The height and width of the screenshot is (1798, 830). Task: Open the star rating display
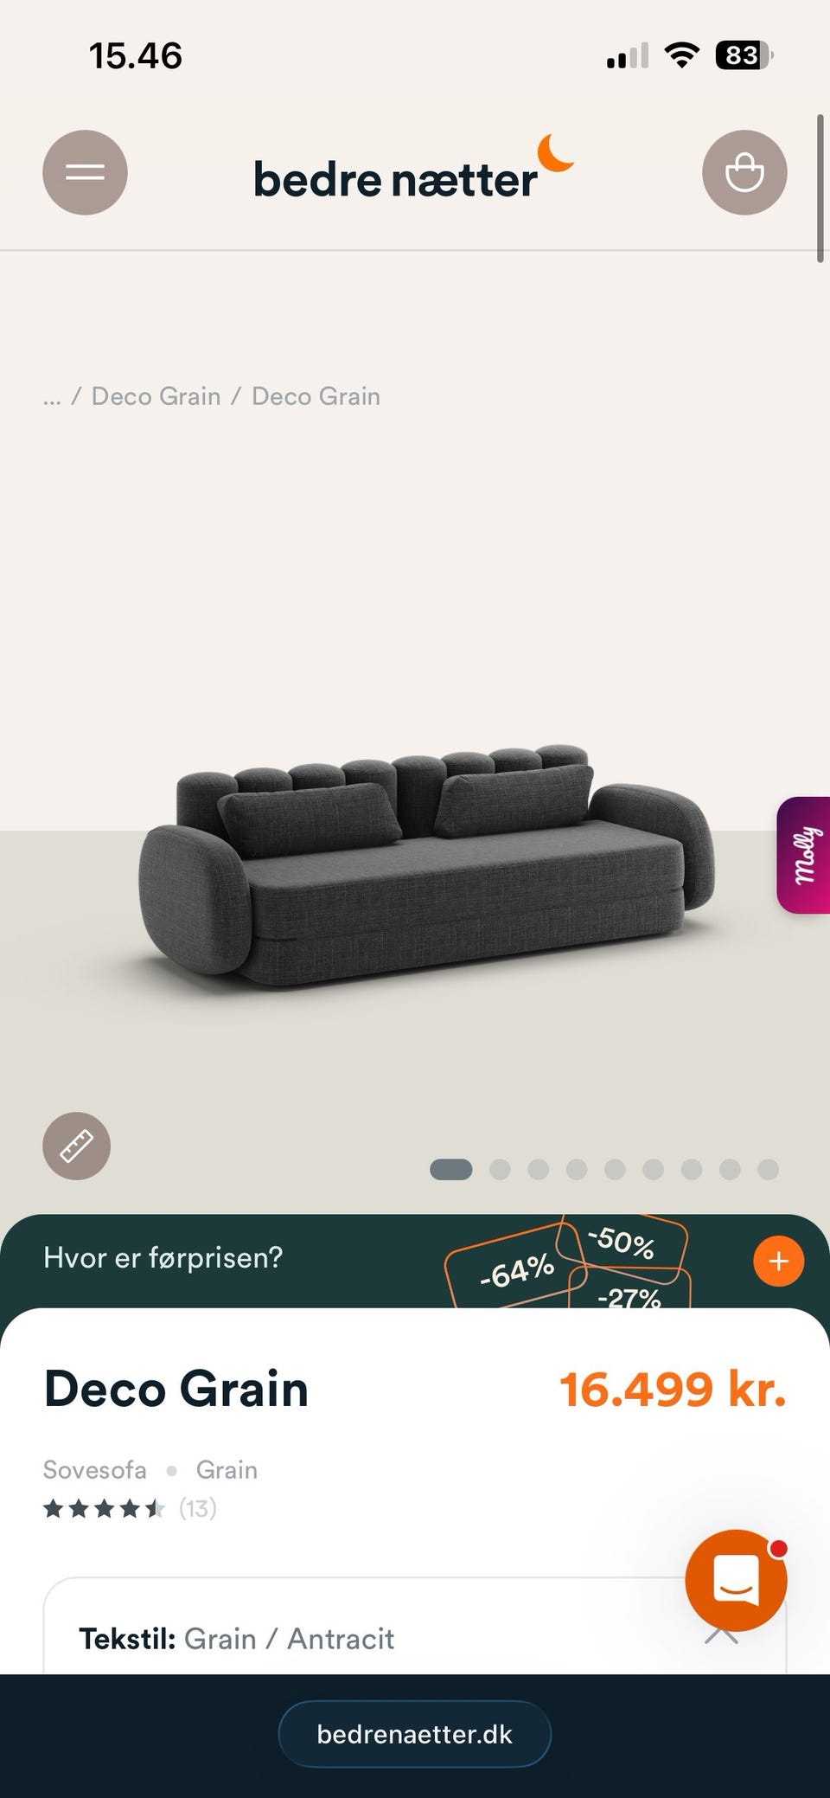pyautogui.click(x=104, y=1509)
